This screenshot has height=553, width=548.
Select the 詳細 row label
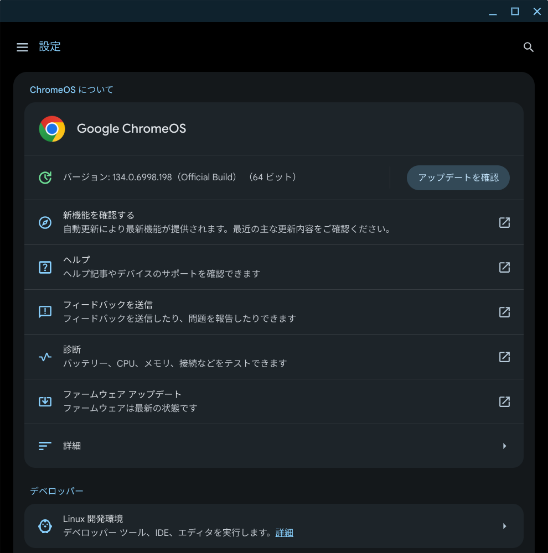[72, 446]
